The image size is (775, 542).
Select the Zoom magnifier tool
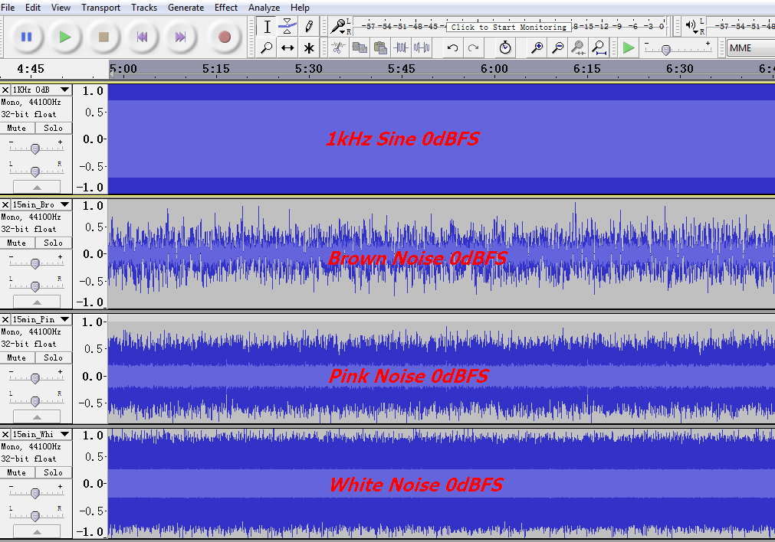tap(267, 48)
